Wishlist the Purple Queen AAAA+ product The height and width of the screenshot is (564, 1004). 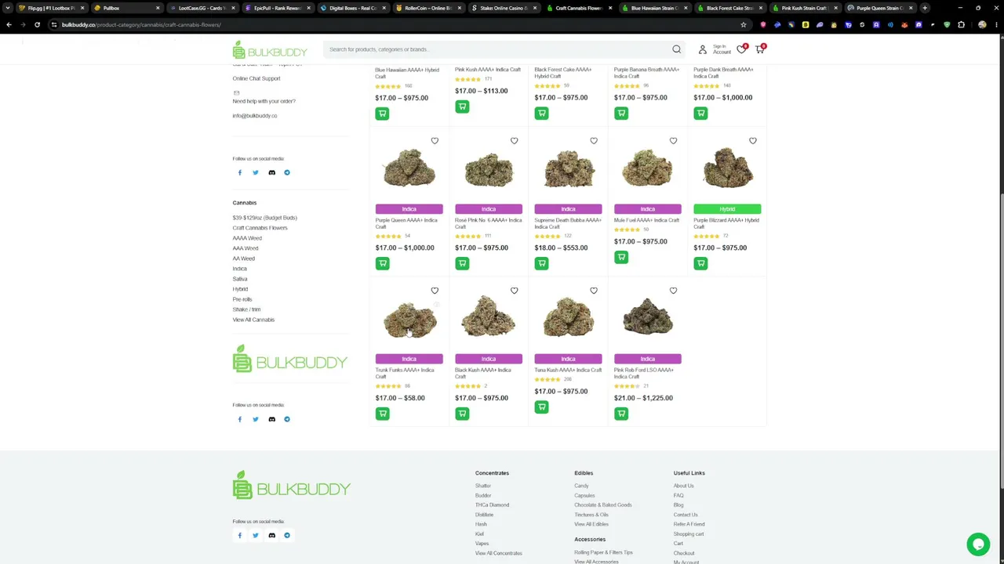(435, 141)
